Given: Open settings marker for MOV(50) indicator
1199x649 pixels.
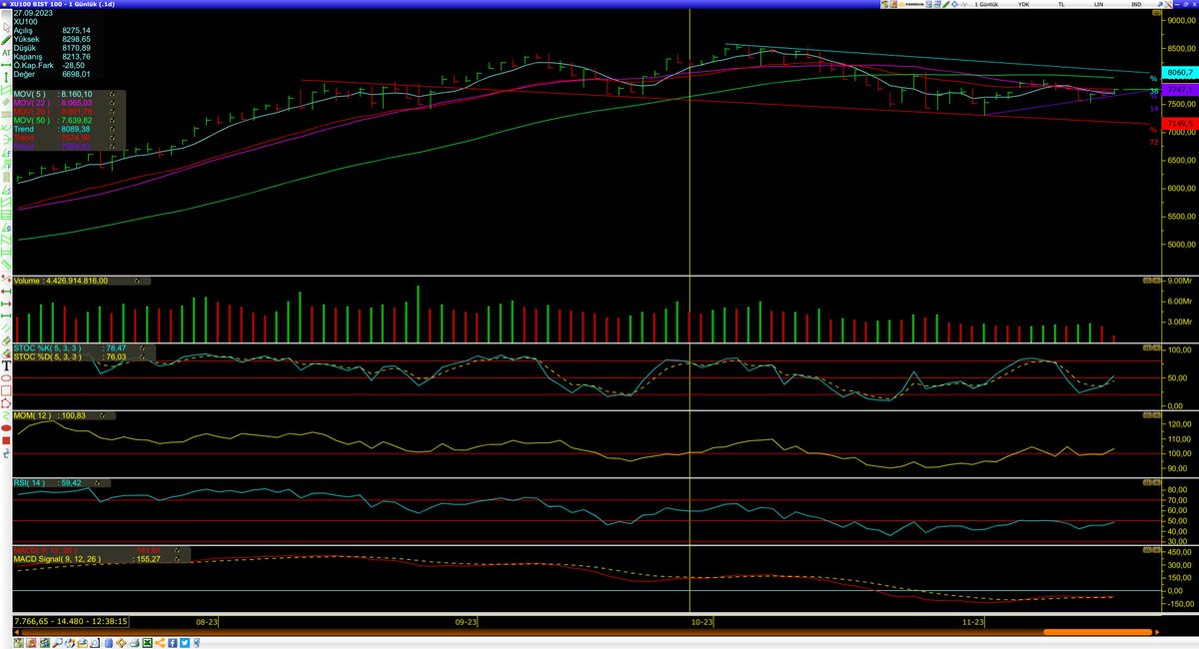Looking at the screenshot, I should point(112,120).
